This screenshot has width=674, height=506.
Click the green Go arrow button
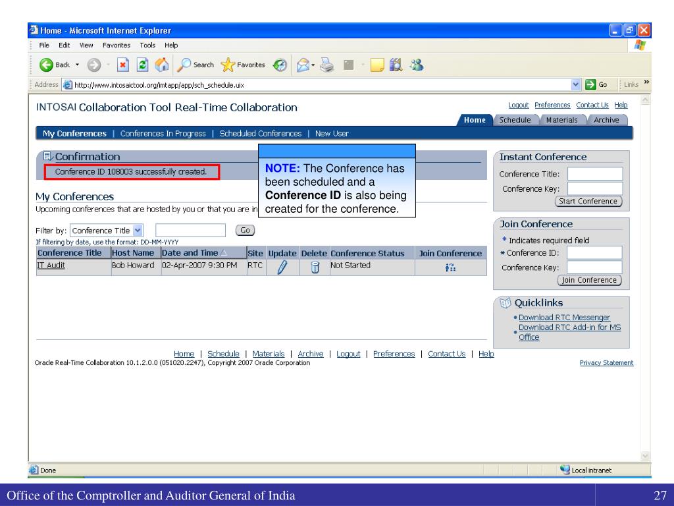coord(590,85)
